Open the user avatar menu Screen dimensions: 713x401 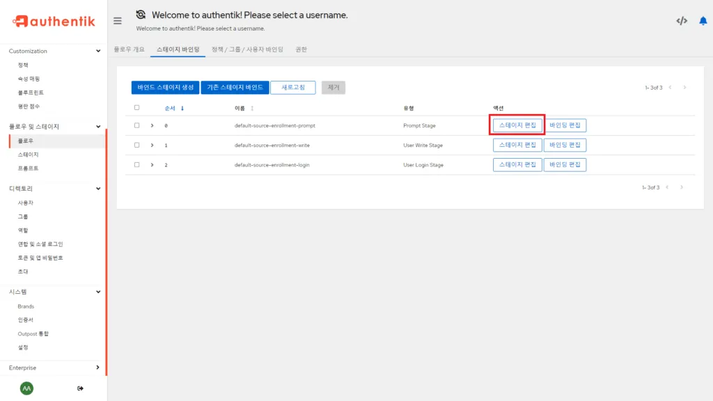[x=26, y=388]
